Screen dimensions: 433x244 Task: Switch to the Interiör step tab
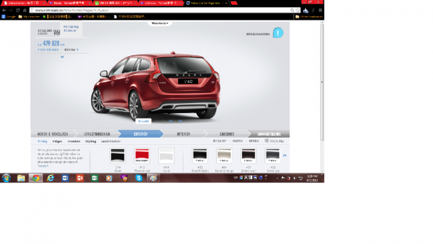point(183,134)
